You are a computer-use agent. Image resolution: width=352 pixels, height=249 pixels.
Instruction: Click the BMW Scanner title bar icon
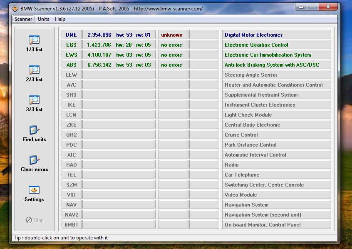click(x=15, y=9)
